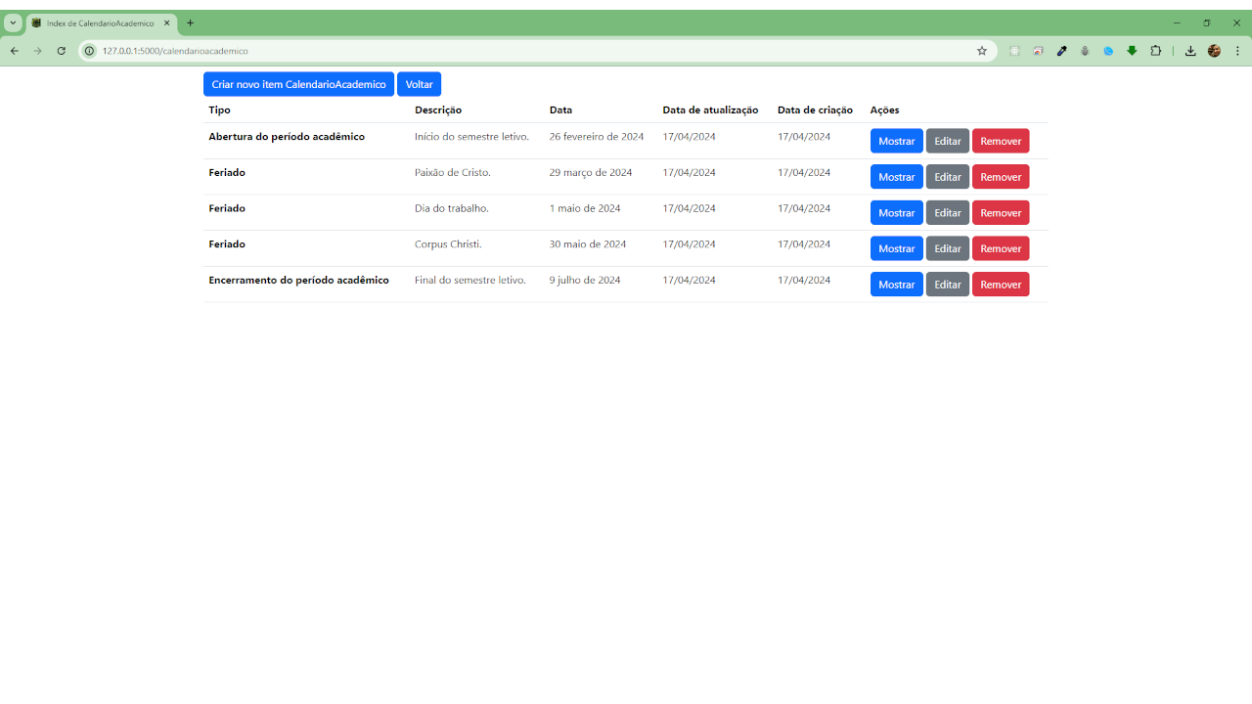Reload the current page
The width and height of the screenshot is (1252, 704).
pyautogui.click(x=61, y=51)
